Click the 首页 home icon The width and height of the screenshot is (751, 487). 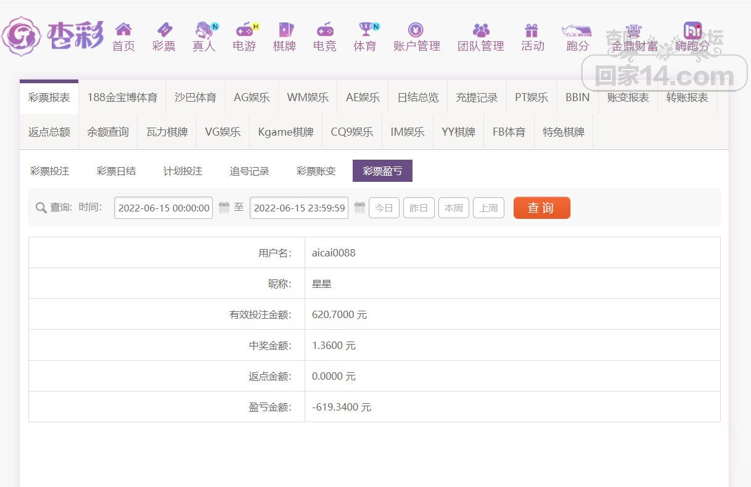coord(123,30)
